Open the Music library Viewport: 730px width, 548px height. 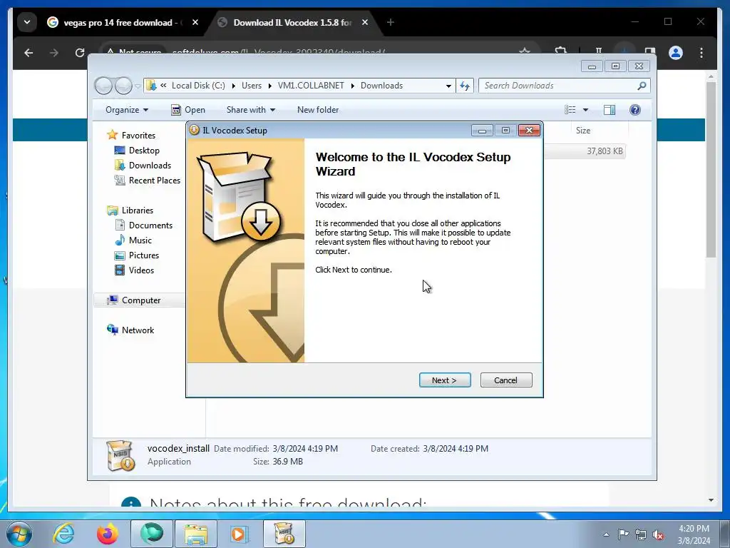pyautogui.click(x=140, y=240)
